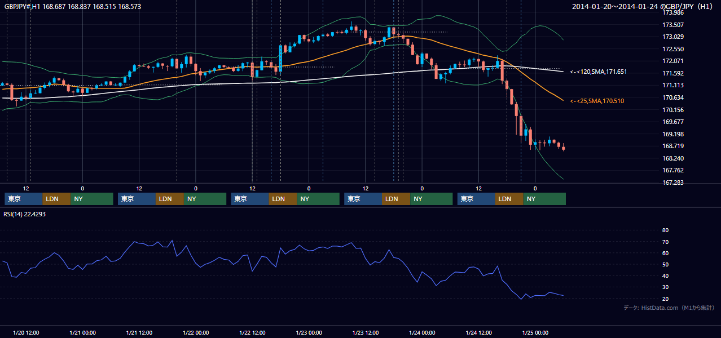
Task: Click the RSI scale value 40
Action: pyautogui.click(x=665, y=275)
